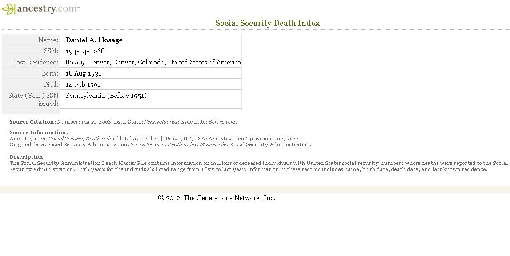Click the Ancestry.com leaf logo icon
The height and width of the screenshot is (256, 510).
tap(9, 9)
